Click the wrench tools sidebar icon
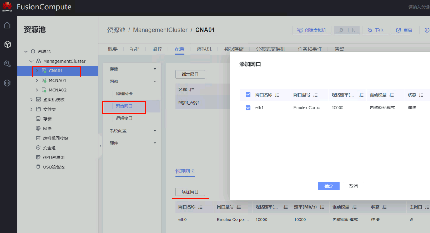This screenshot has width=430, height=233. click(x=7, y=64)
